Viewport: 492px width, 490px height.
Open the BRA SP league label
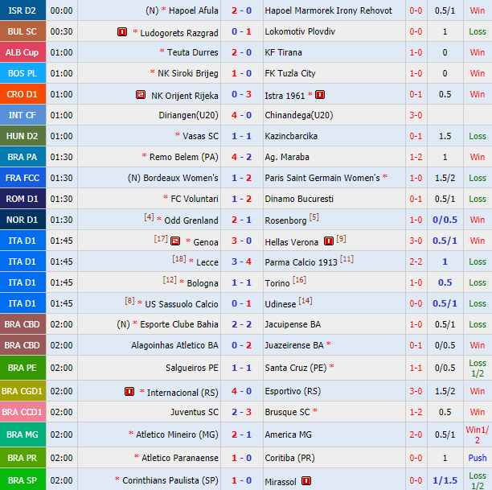tap(23, 480)
